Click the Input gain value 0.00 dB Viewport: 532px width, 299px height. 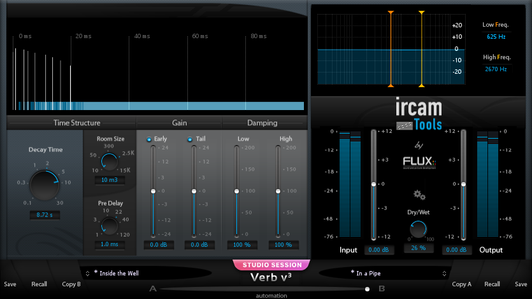click(x=378, y=250)
